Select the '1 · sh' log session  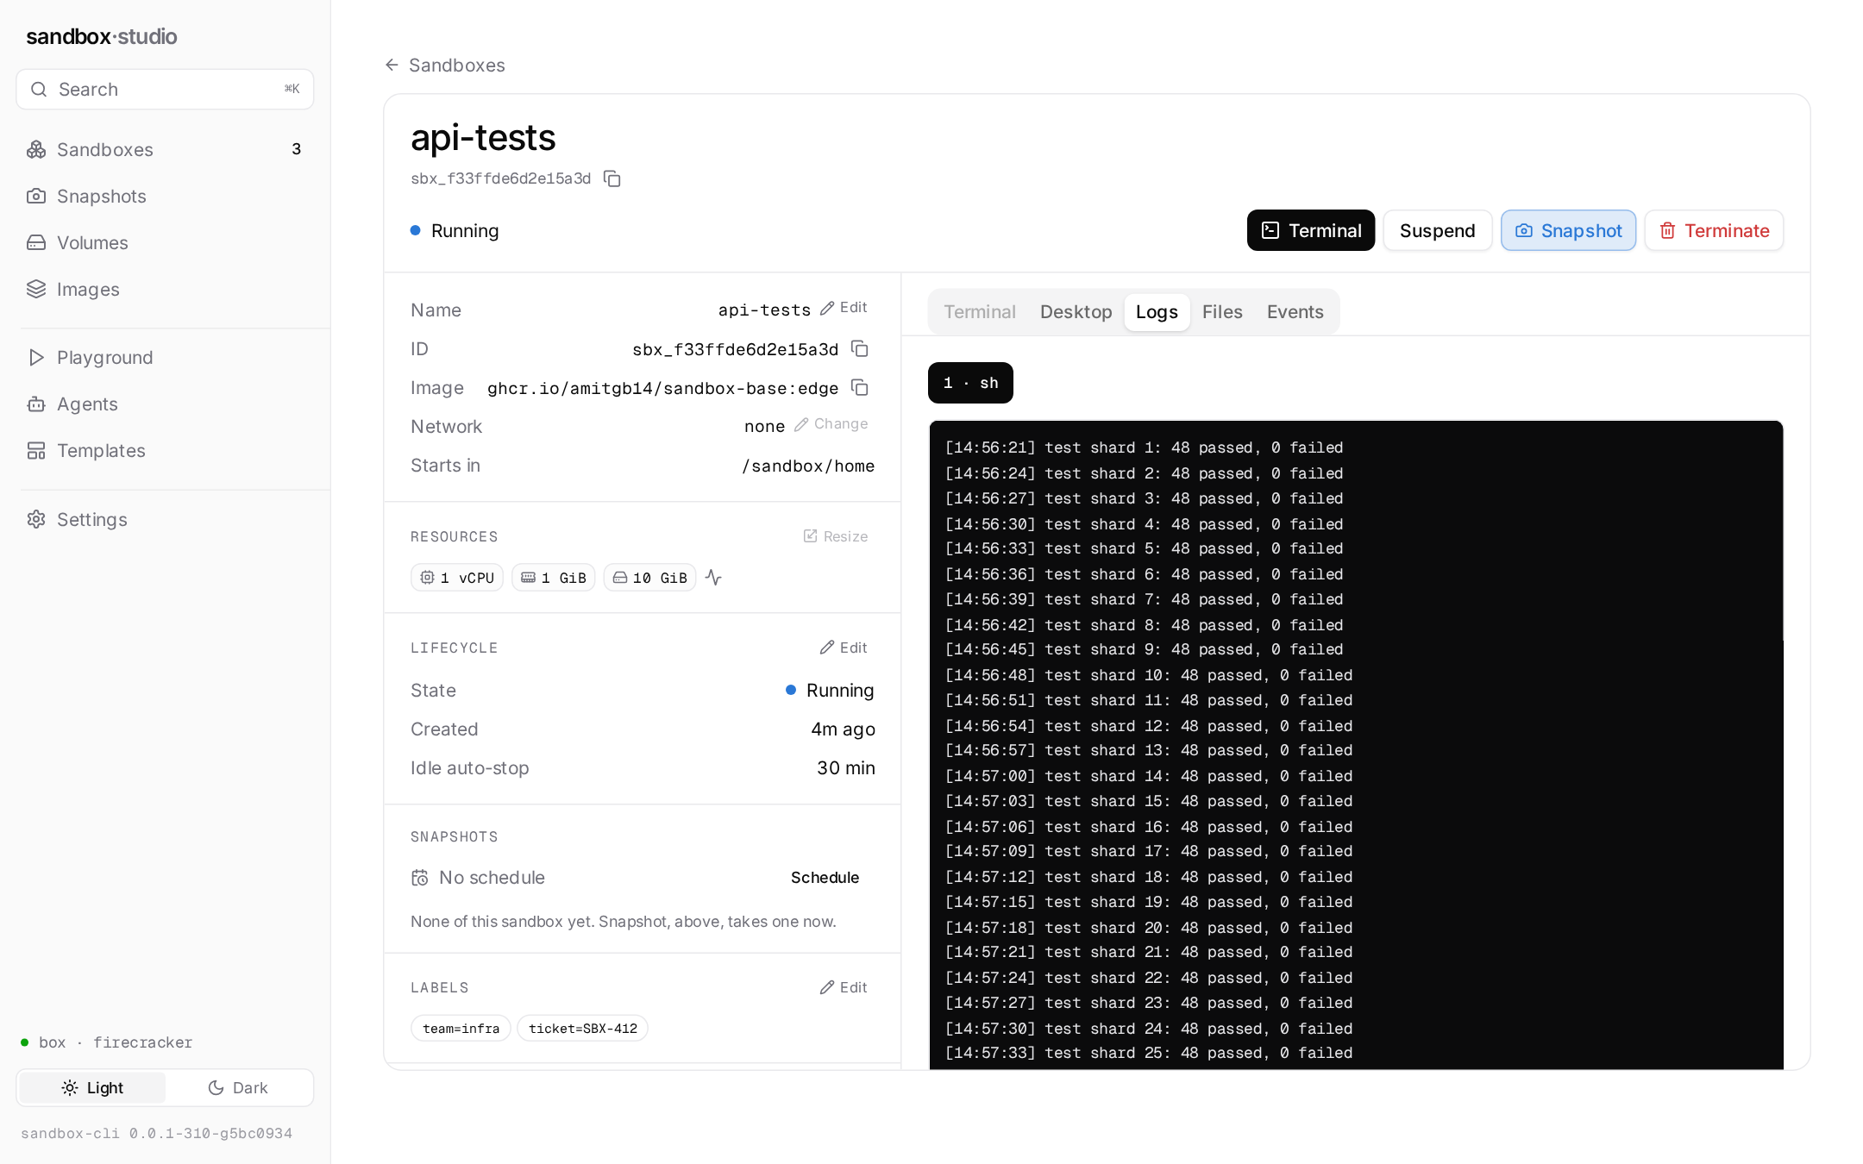pyautogui.click(x=970, y=383)
